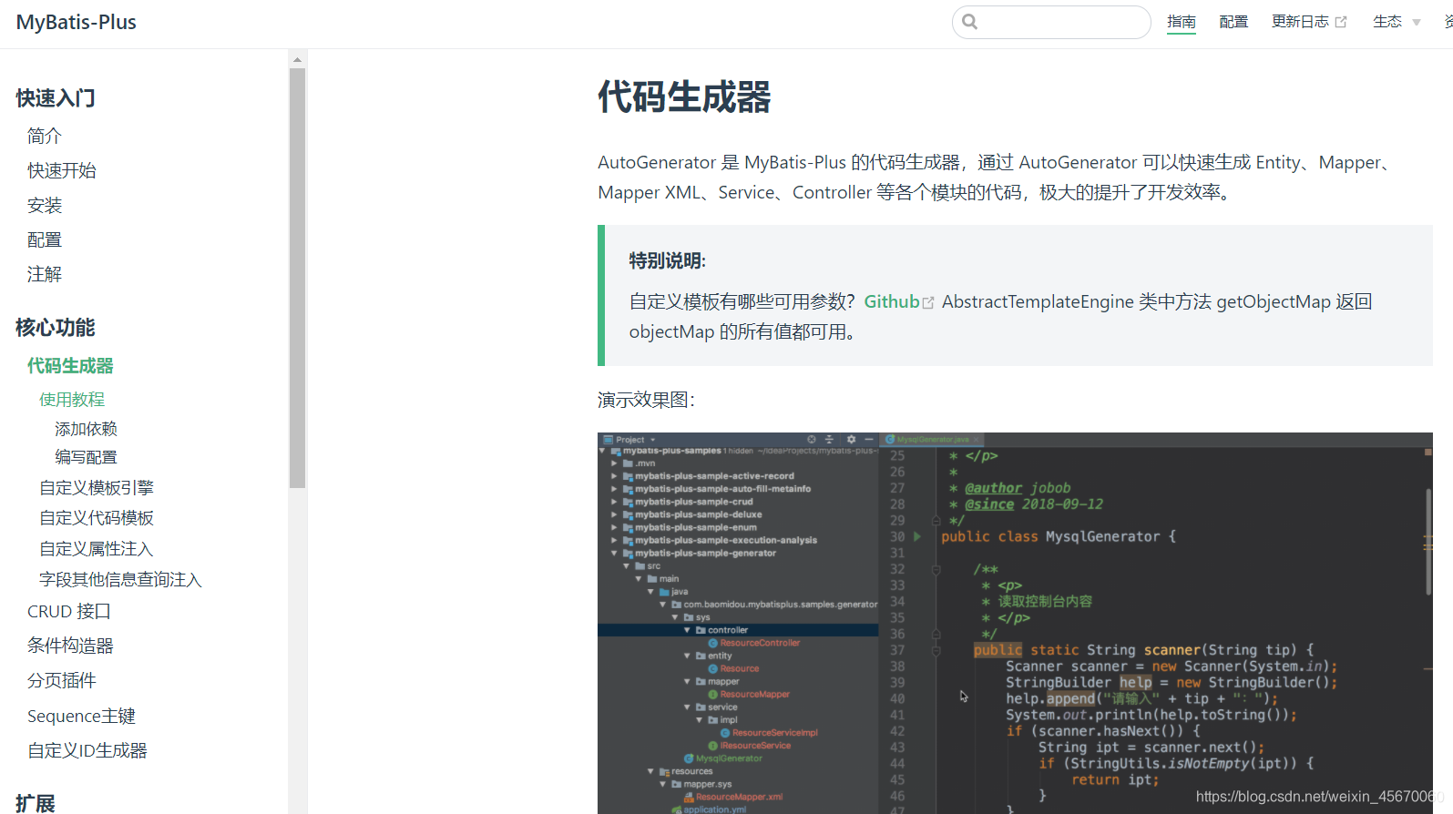Open the 生态 dropdown arrow
Viewport: 1453px width, 814px height.
[x=1417, y=23]
